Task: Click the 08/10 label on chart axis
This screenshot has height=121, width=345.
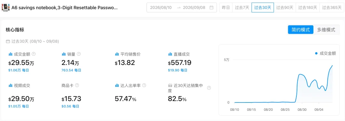Action: 234,110
